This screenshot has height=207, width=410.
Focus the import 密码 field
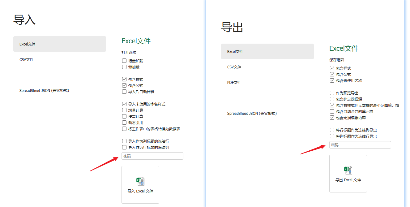(x=152, y=156)
